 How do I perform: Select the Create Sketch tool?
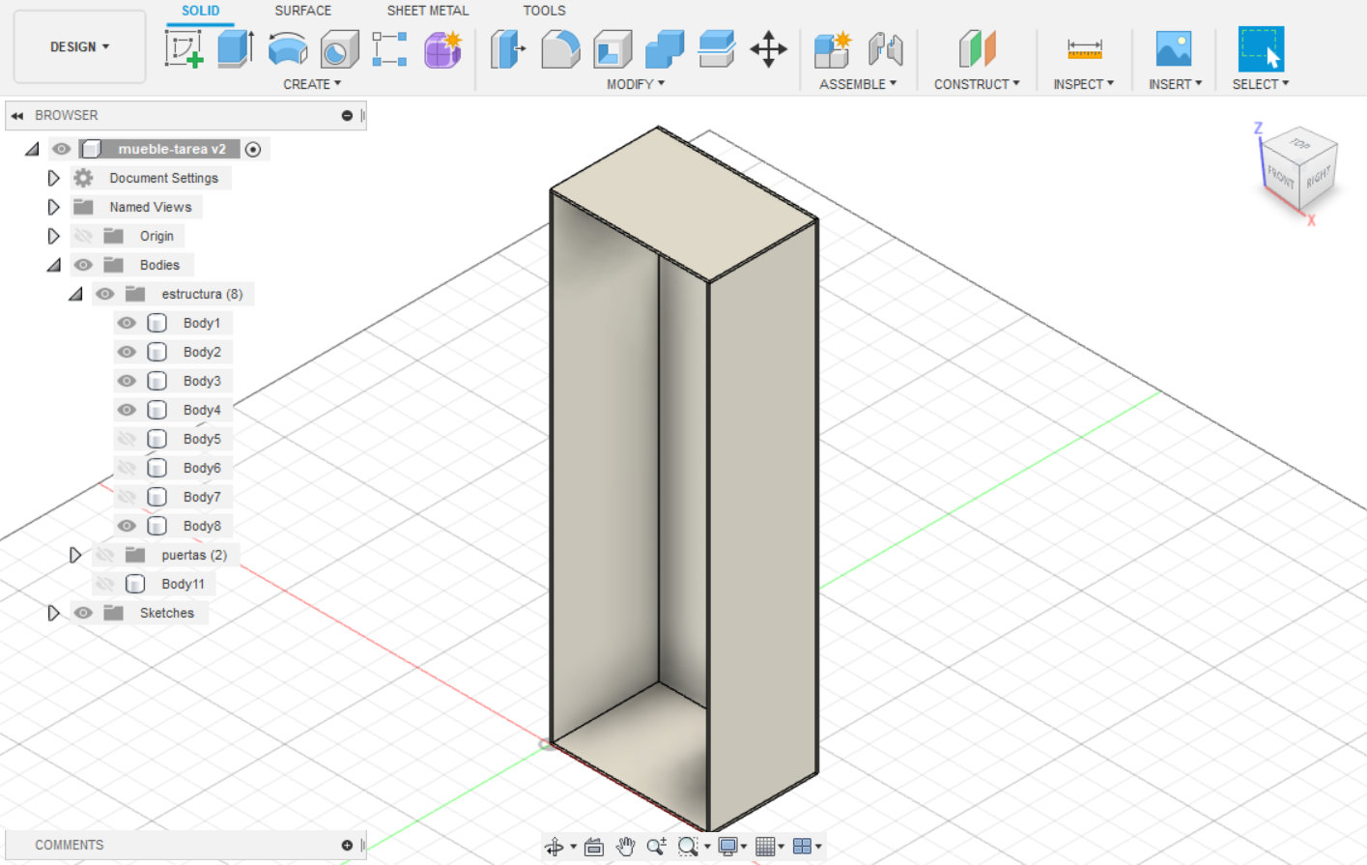tap(184, 48)
